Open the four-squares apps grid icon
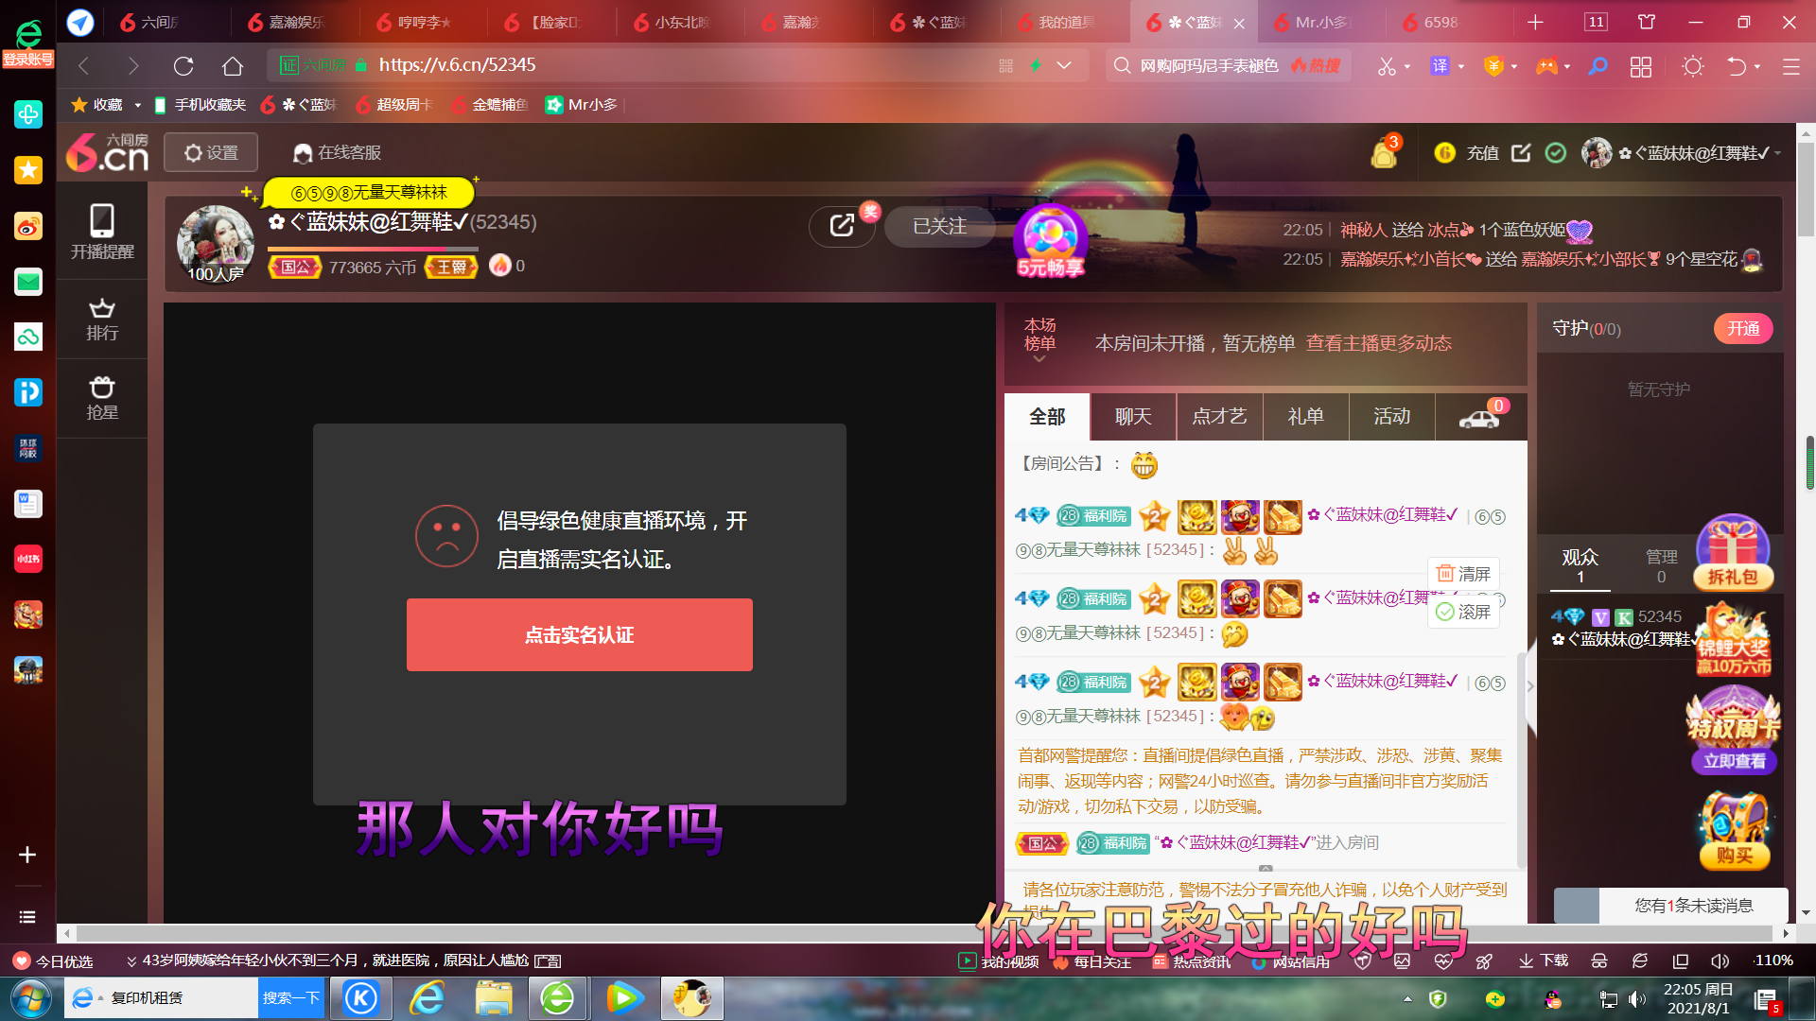1816x1021 pixels. pos(1641,66)
